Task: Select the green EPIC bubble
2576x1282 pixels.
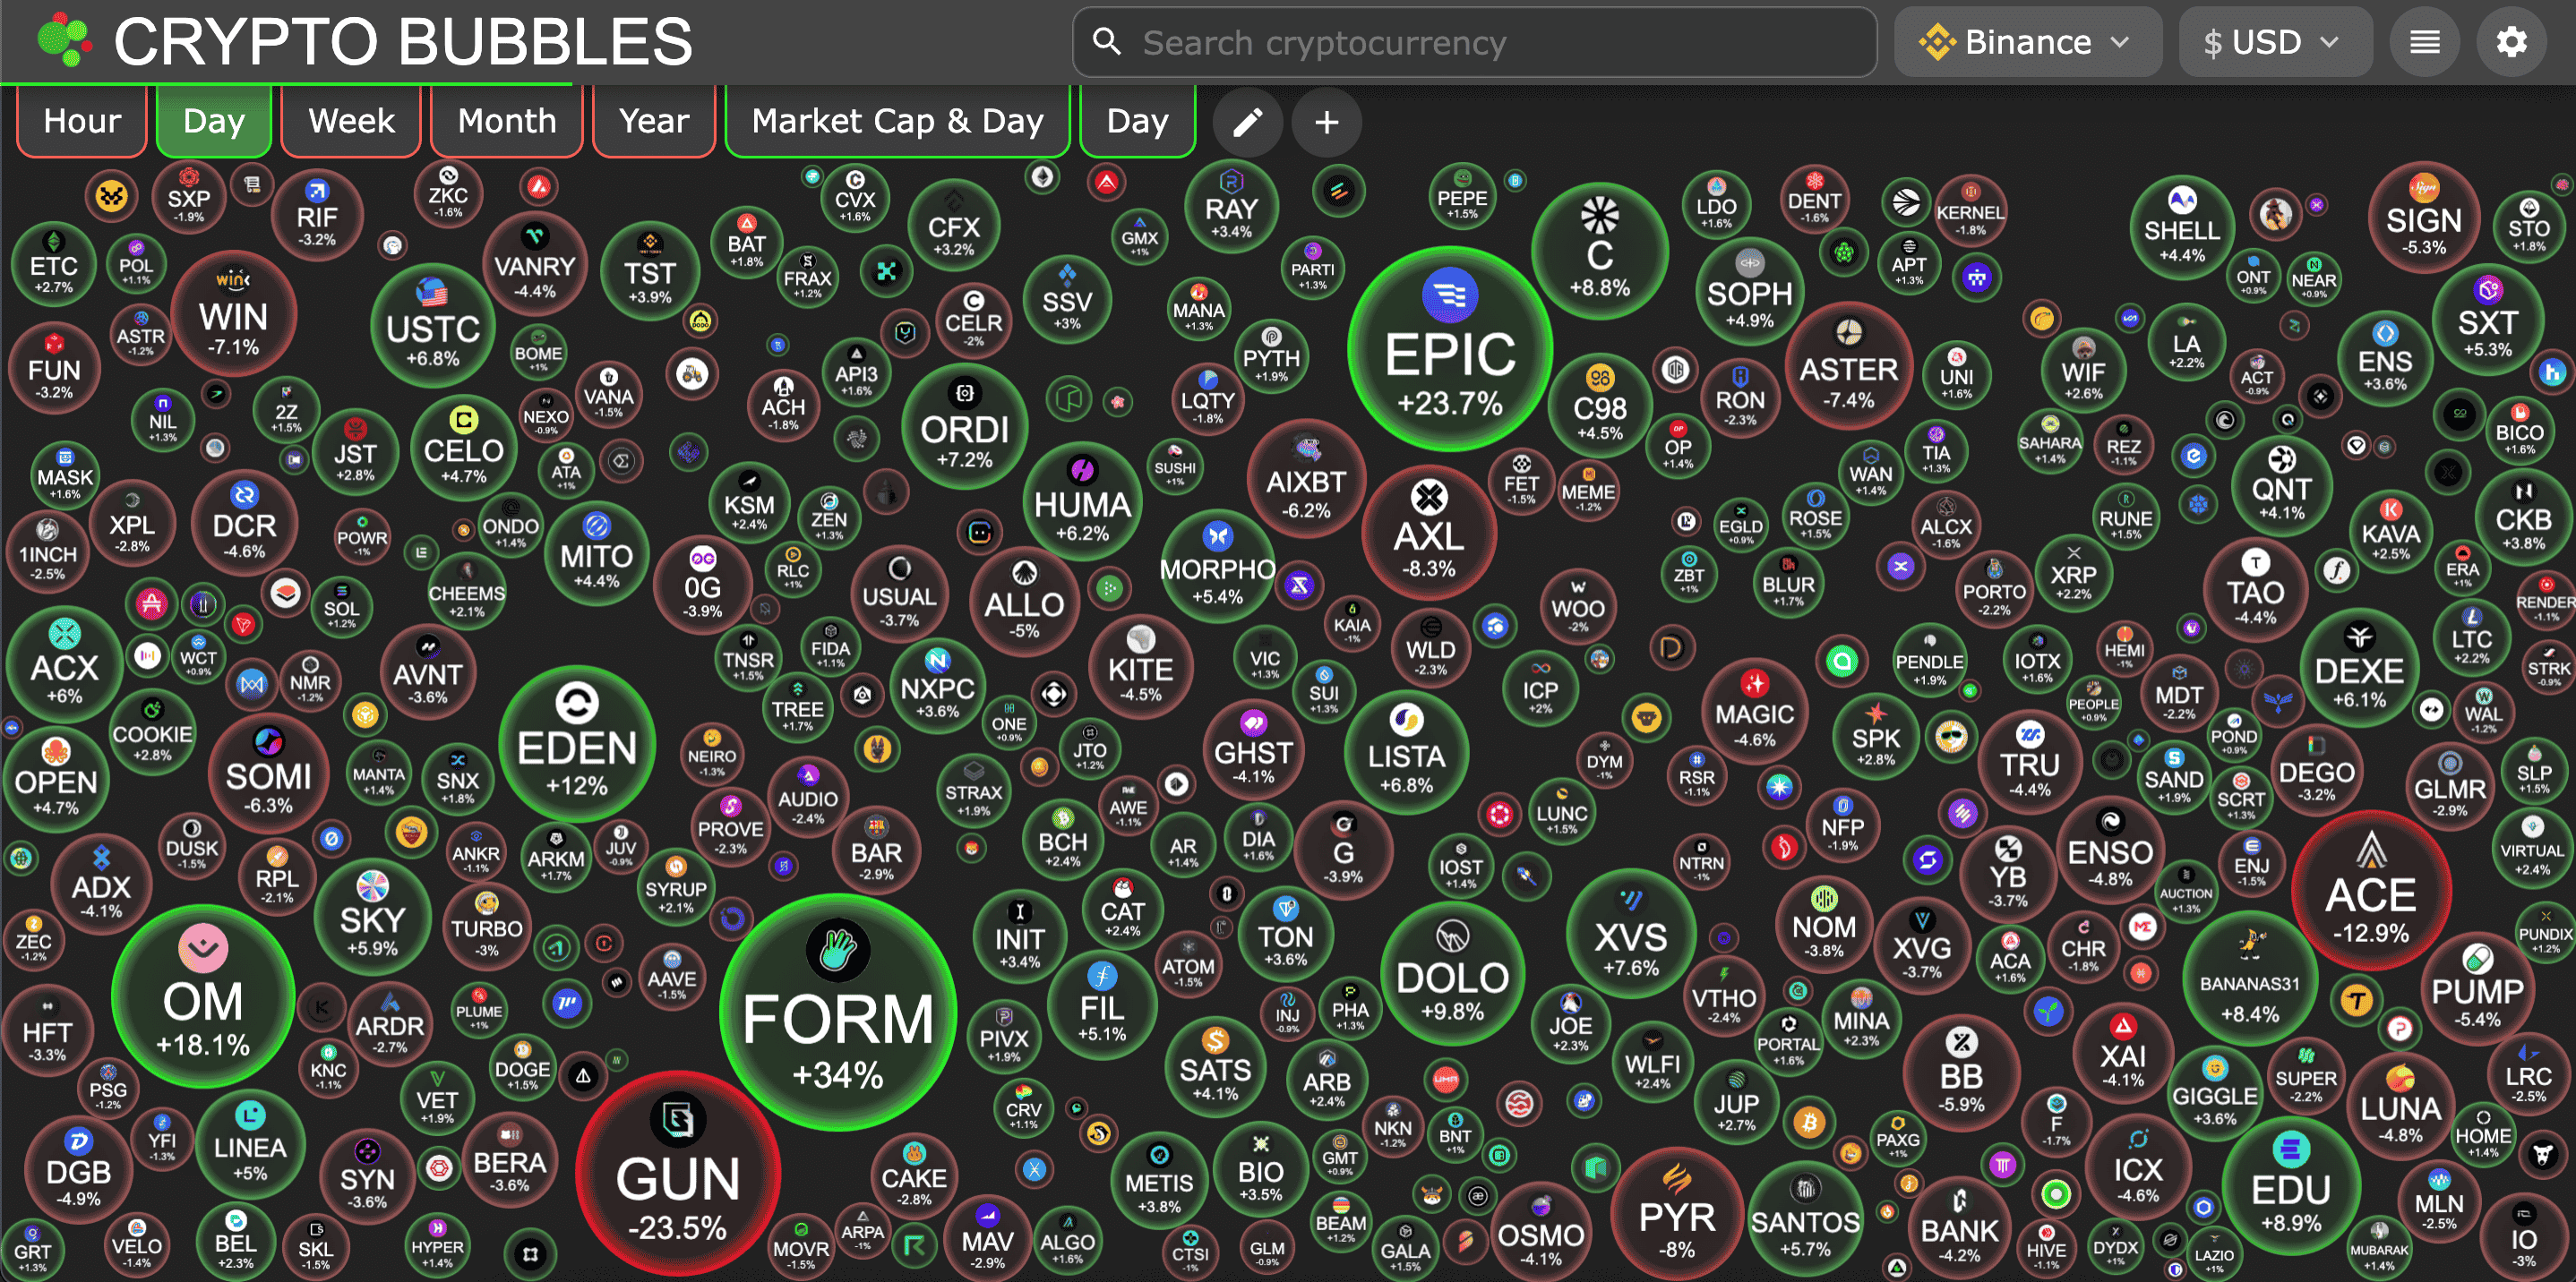Action: 1449,350
